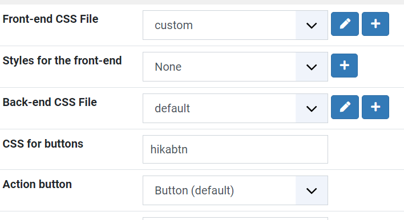
Task: Click the chevron arrow beside 'Button (default)'
Action: coord(312,191)
